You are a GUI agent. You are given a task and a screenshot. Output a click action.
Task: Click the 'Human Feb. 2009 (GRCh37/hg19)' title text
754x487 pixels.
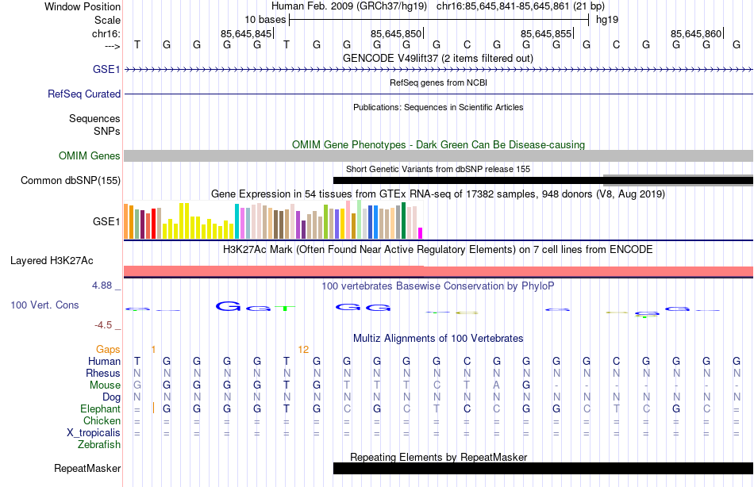pos(349,6)
